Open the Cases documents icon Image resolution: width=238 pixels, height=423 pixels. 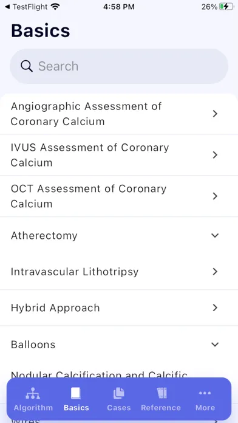coord(118,393)
